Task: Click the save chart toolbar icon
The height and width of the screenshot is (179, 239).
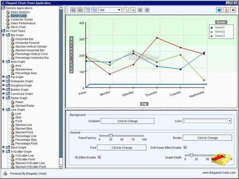Action: coord(73,10)
